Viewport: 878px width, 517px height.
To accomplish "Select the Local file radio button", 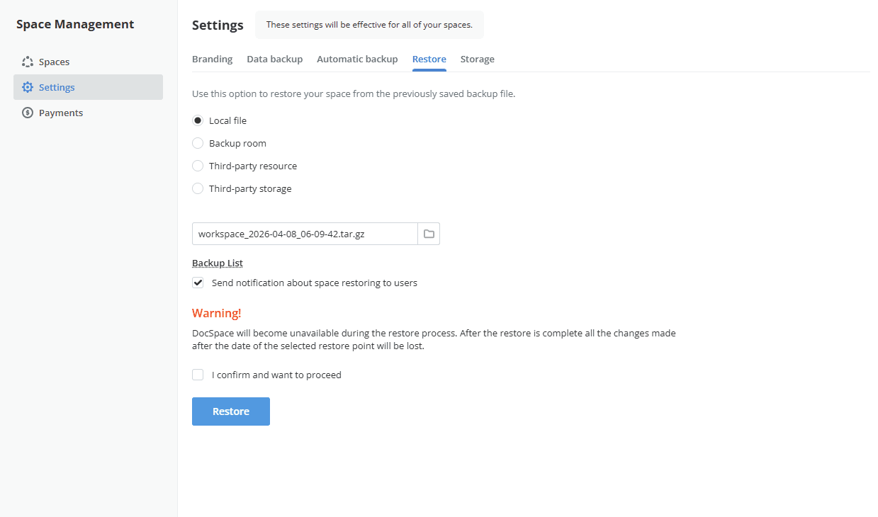I will coord(198,120).
